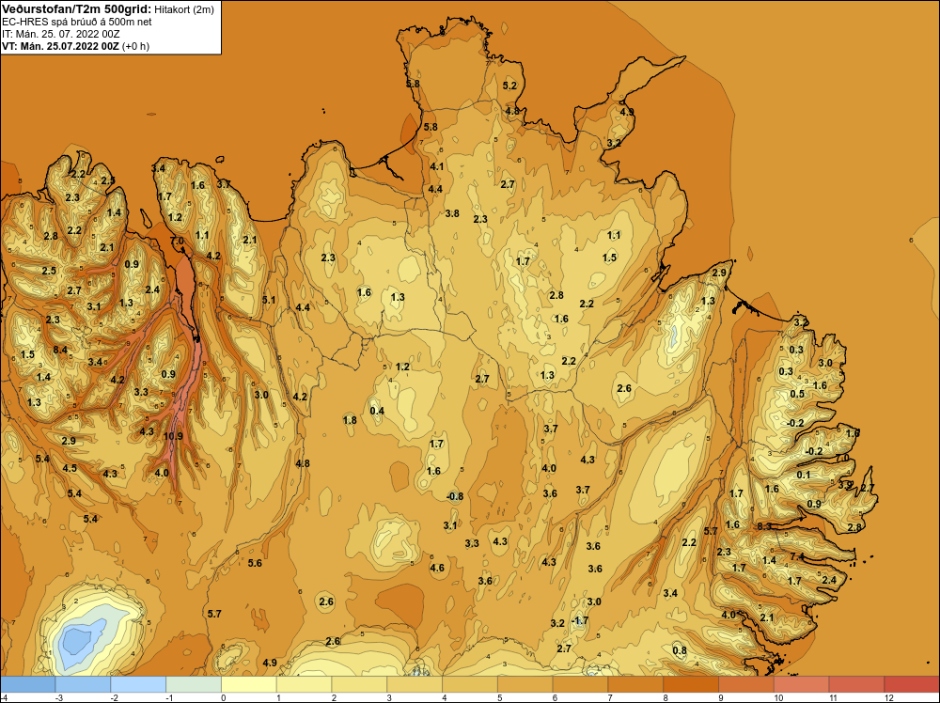Click the legend swatch between 3 and 4
Image resolution: width=940 pixels, height=703 pixels.
(x=415, y=684)
